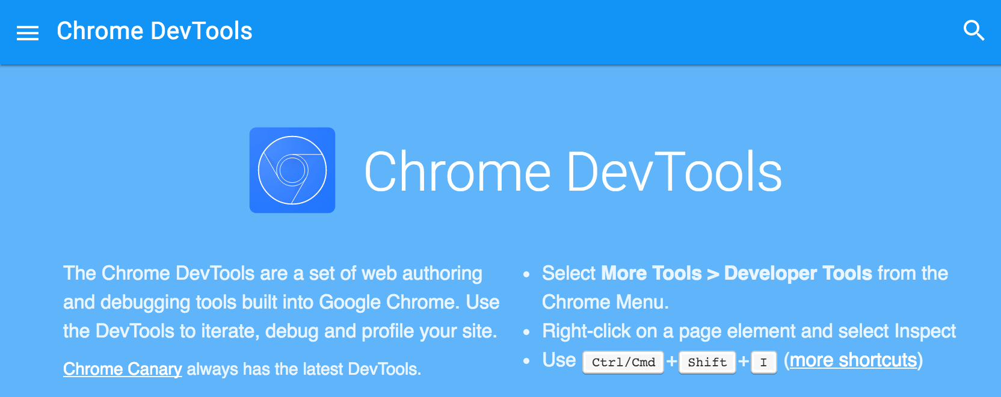The image size is (1001, 397).
Task: Open the Chrome Canary link
Action: click(x=123, y=369)
